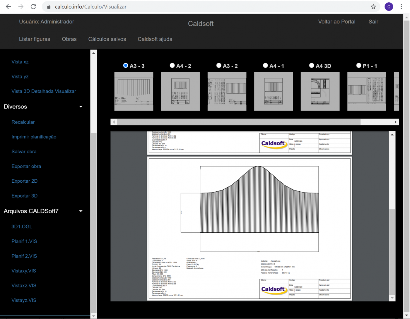
Task: Select the A4 - 2 radio button
Action: 172,66
